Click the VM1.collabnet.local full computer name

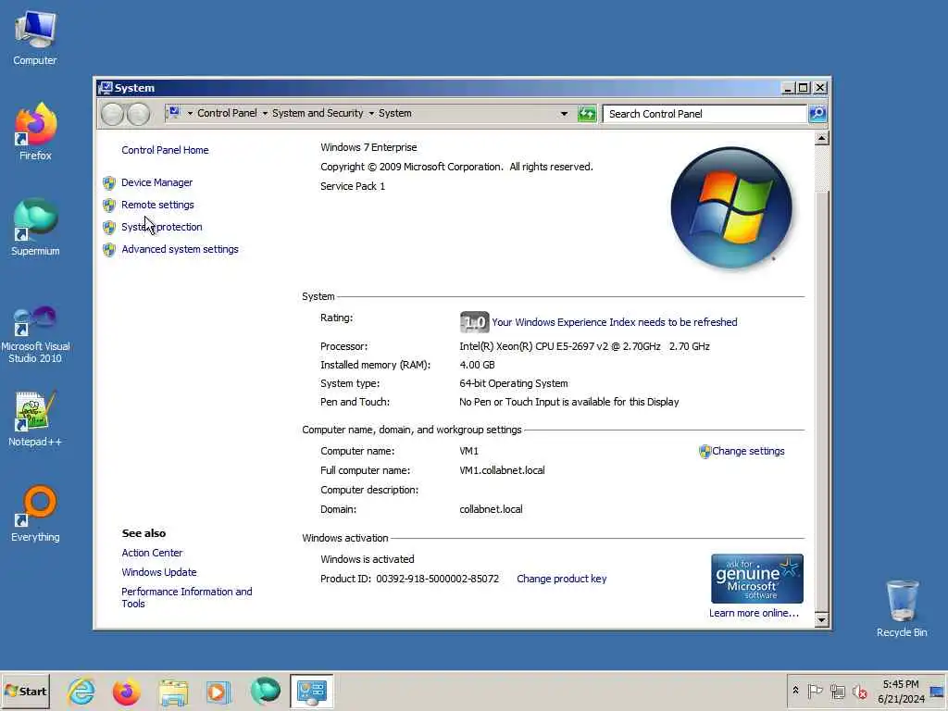502,470
